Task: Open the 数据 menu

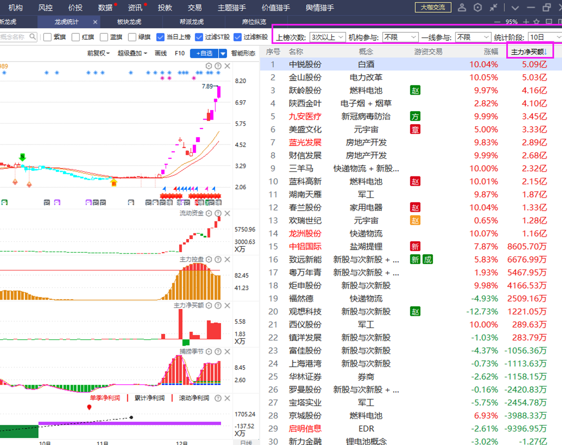Action: 105,7
